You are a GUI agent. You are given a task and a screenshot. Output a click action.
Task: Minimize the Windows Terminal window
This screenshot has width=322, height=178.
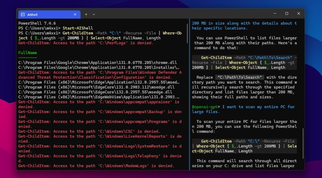pyautogui.click(x=275, y=13)
